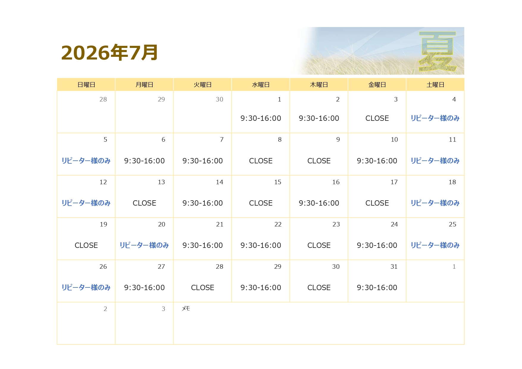Screen dimensions: 522x369
Task: Click リピーター様のみ on July 20
Action: click(144, 245)
